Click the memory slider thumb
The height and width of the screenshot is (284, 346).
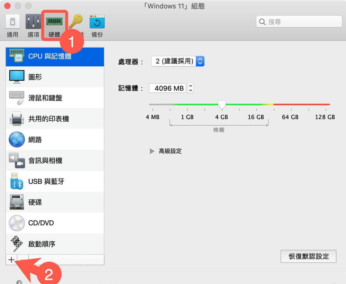coord(222,104)
